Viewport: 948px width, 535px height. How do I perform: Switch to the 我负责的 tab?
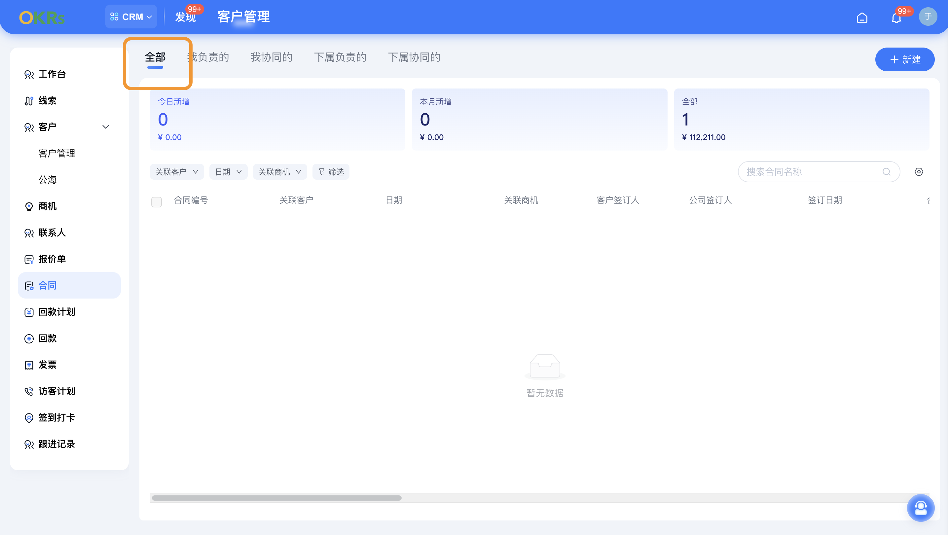pyautogui.click(x=208, y=57)
